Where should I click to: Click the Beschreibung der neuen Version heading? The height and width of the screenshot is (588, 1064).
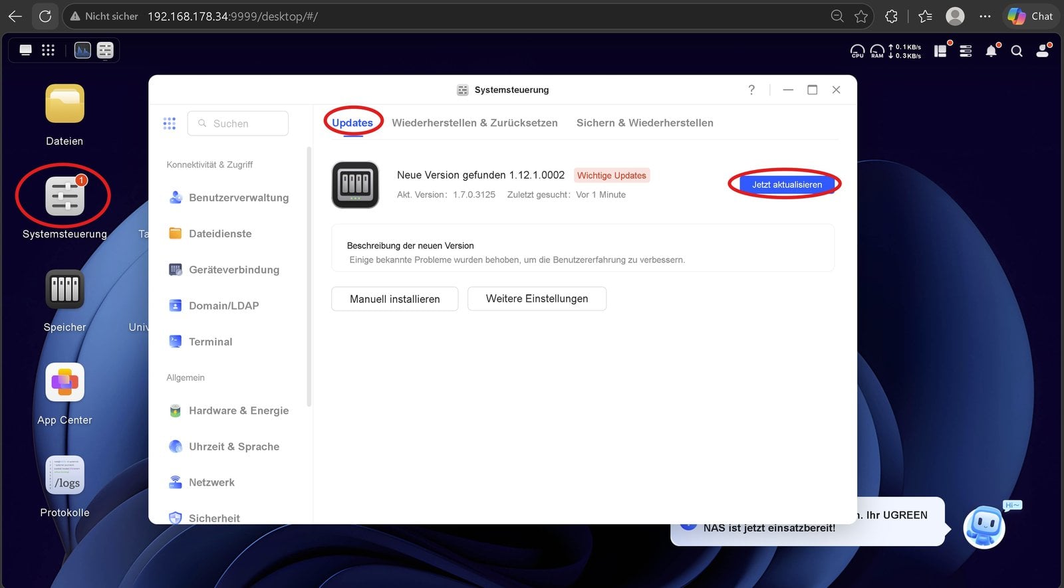click(410, 245)
